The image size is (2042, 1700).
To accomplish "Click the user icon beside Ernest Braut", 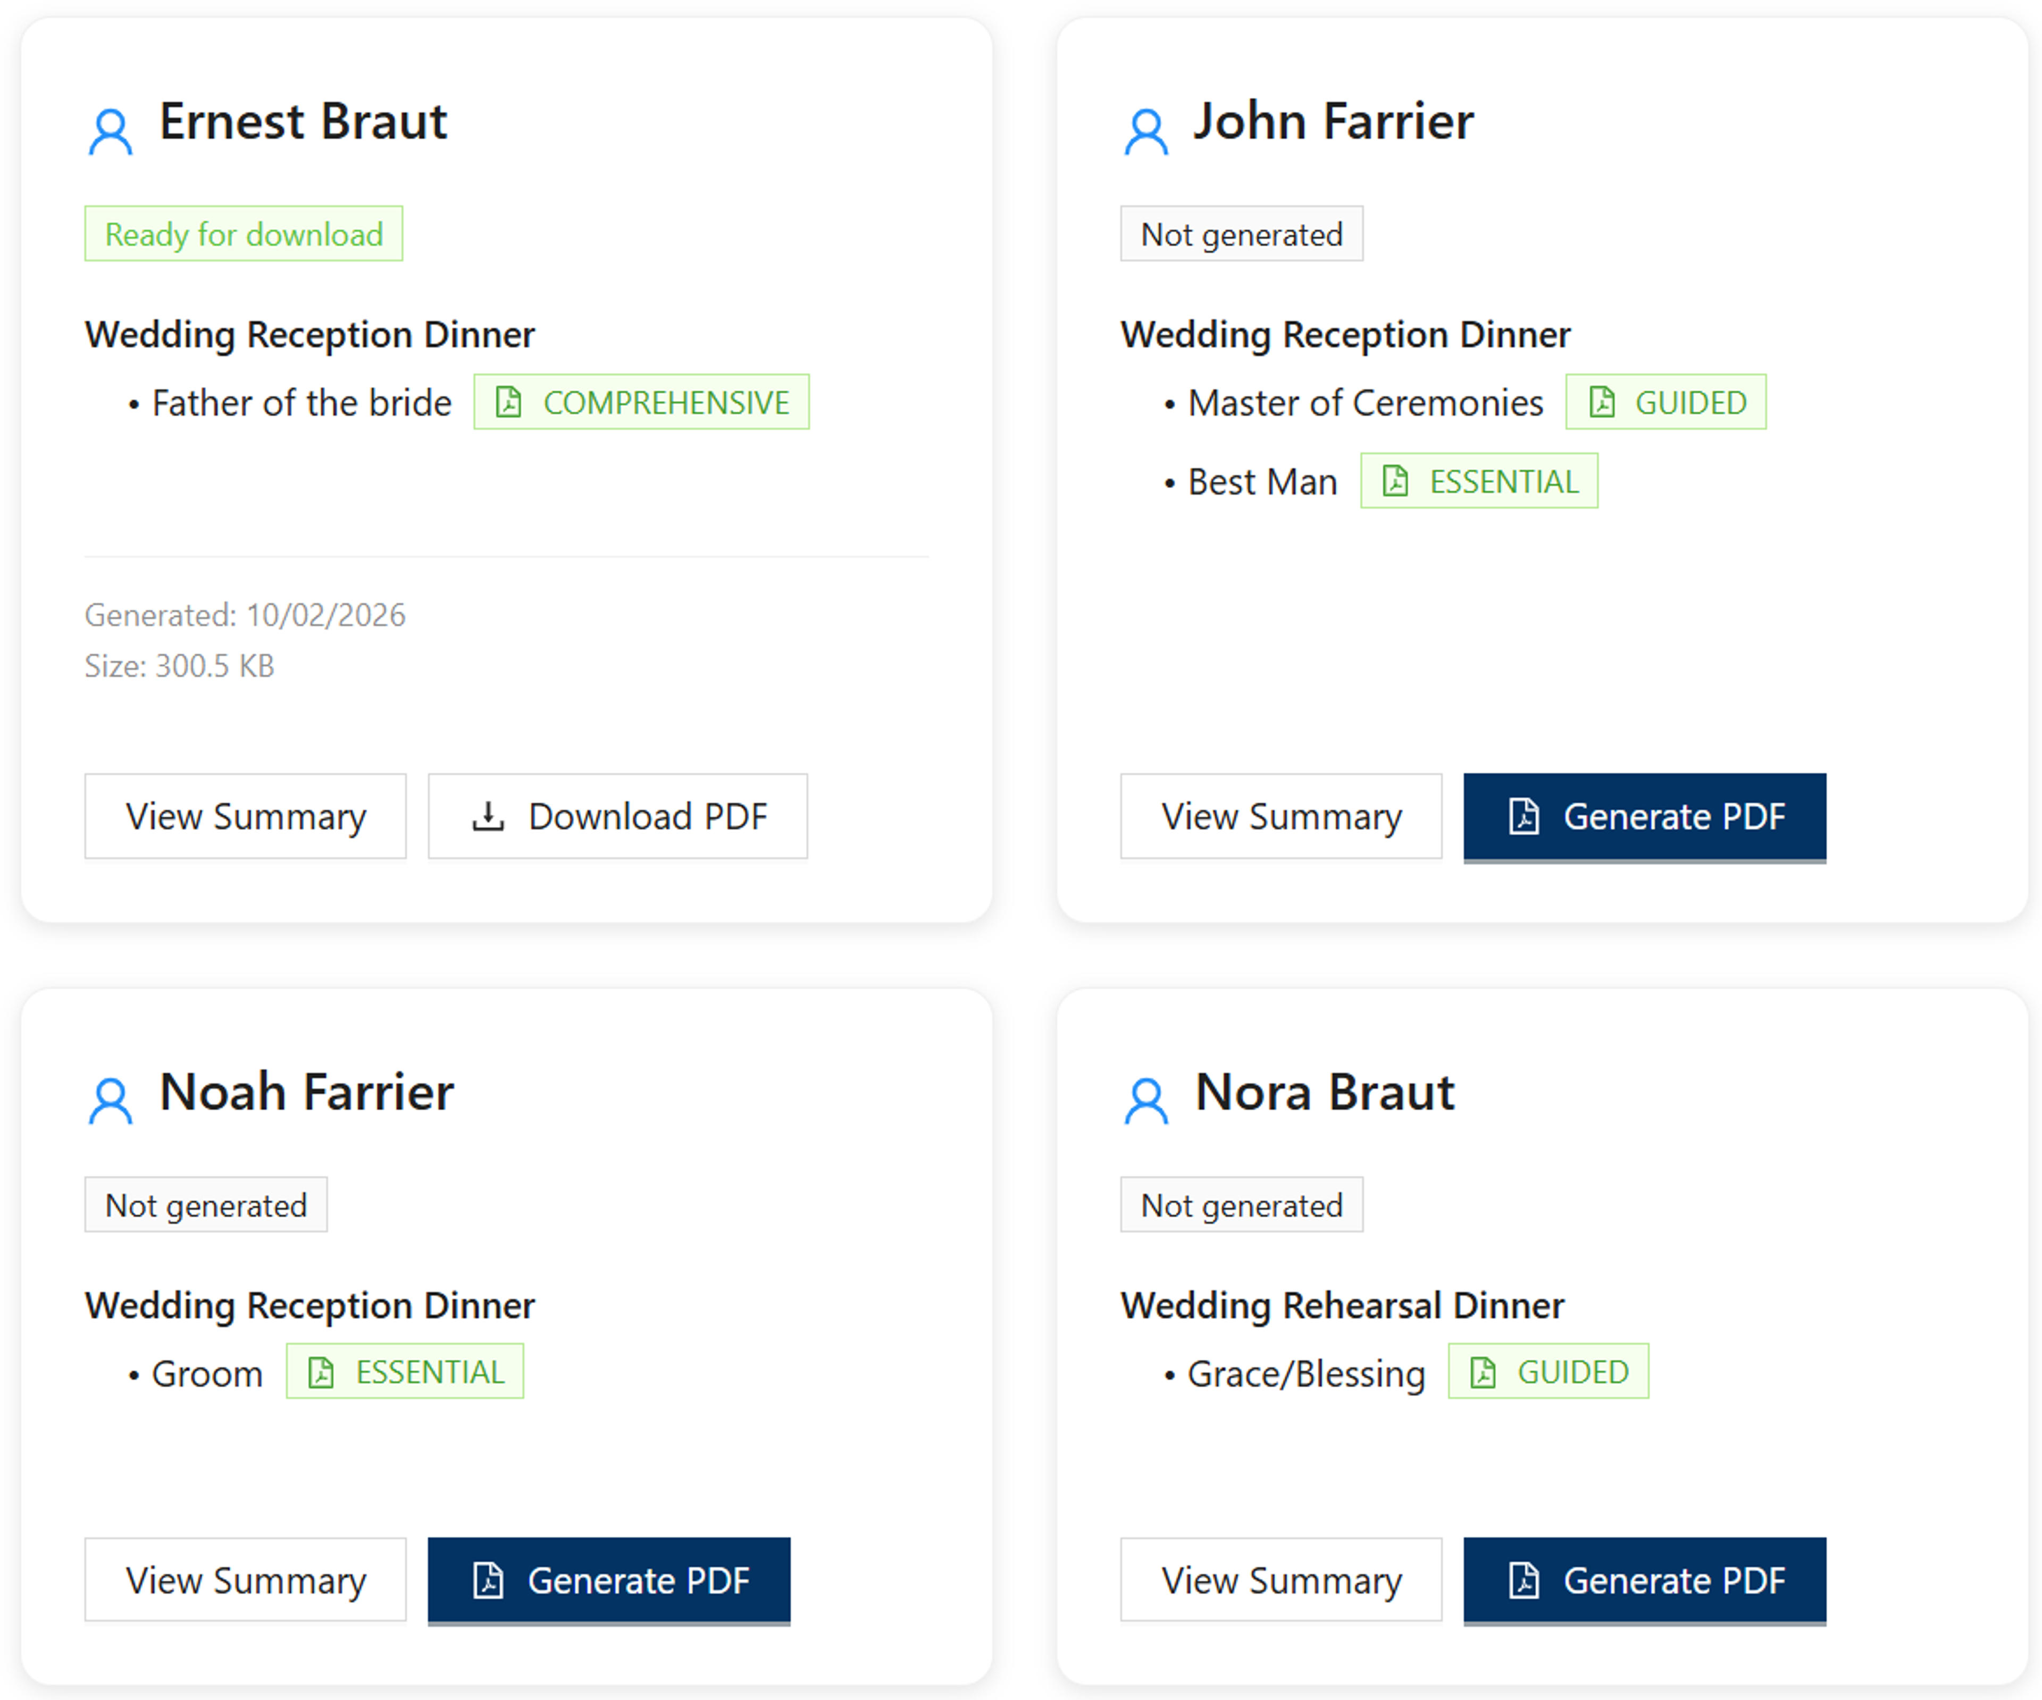I will pos(110,131).
